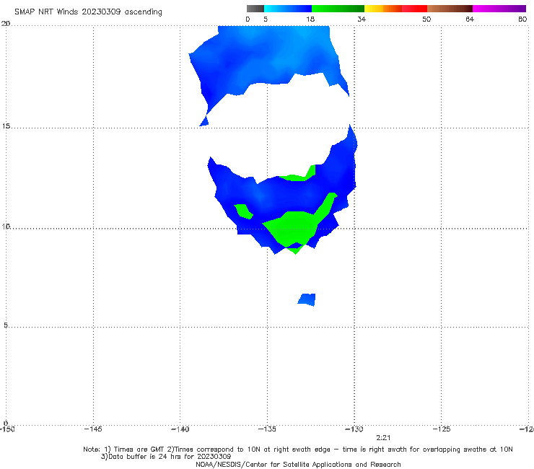This screenshot has width=534, height=469.
Task: Click the swath time label '2:21'
Action: pos(383,438)
